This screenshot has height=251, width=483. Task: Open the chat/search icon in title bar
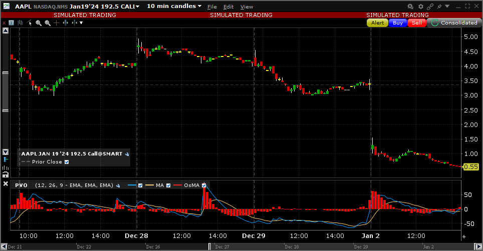[x=410, y=6]
